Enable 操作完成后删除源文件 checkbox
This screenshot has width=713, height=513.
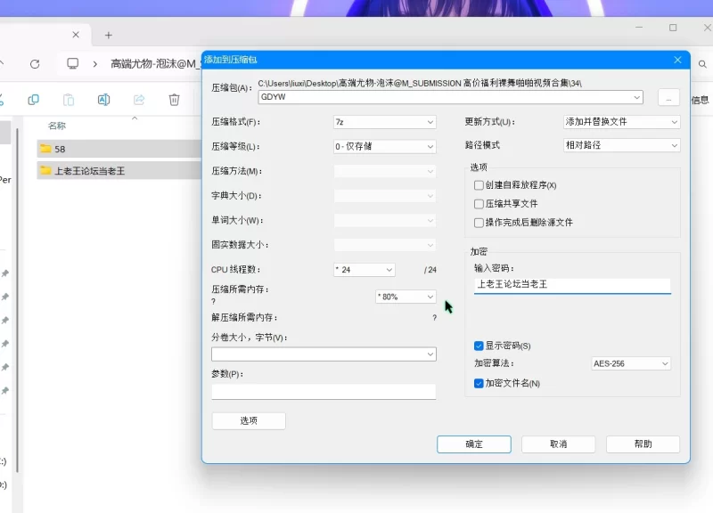[479, 223]
